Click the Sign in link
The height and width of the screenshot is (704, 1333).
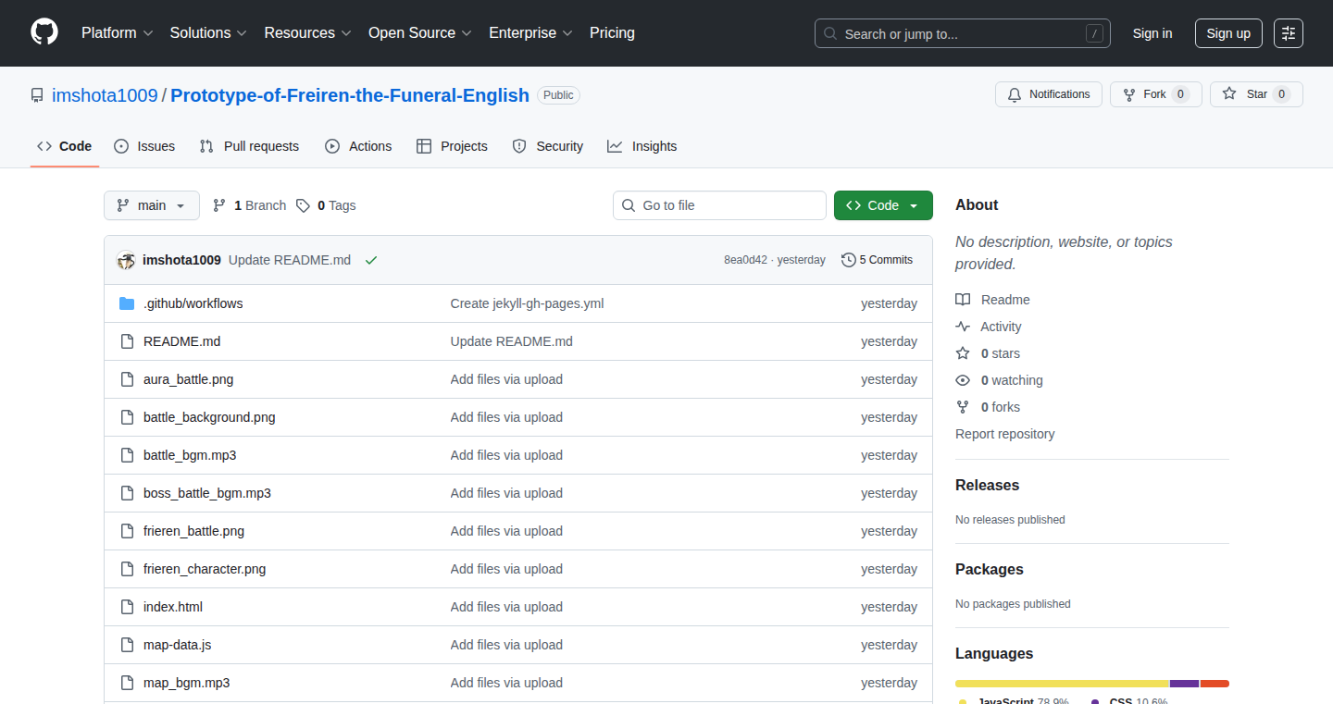pyautogui.click(x=1152, y=33)
